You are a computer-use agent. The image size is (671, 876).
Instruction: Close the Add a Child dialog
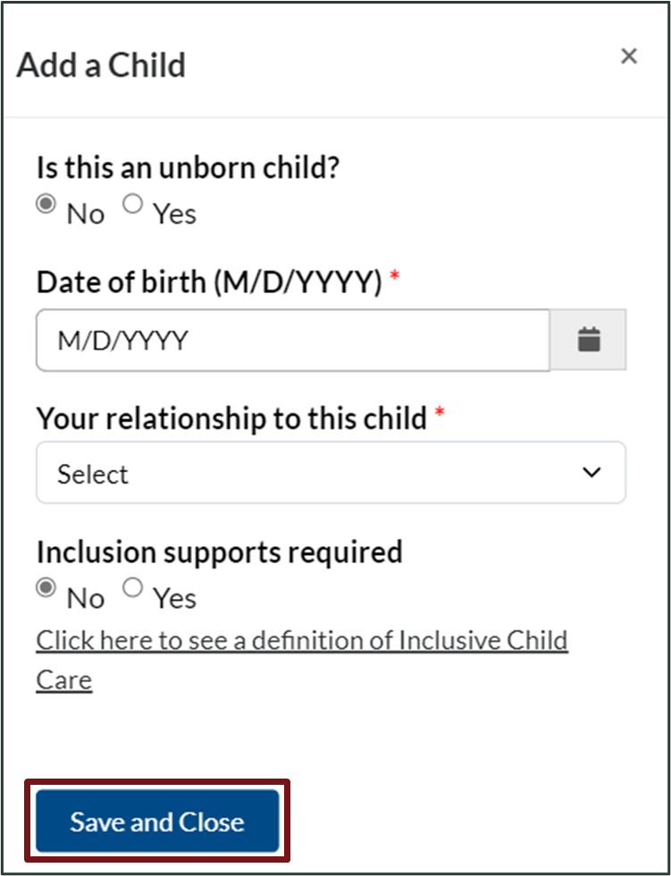click(629, 57)
